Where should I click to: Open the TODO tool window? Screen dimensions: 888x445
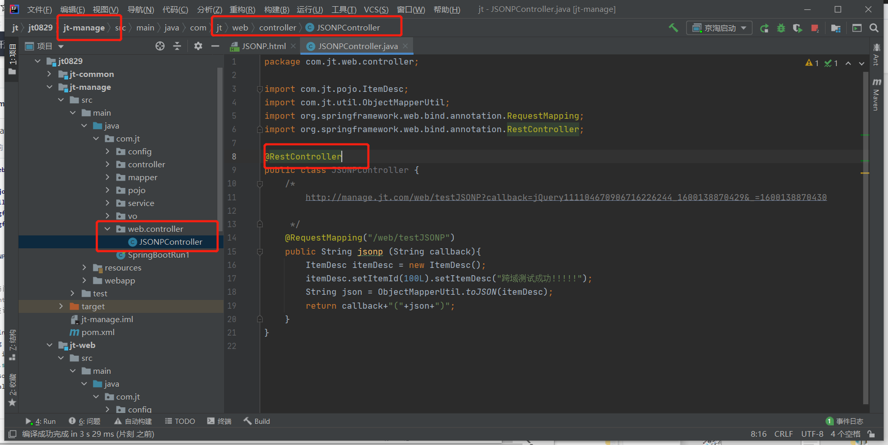(180, 421)
